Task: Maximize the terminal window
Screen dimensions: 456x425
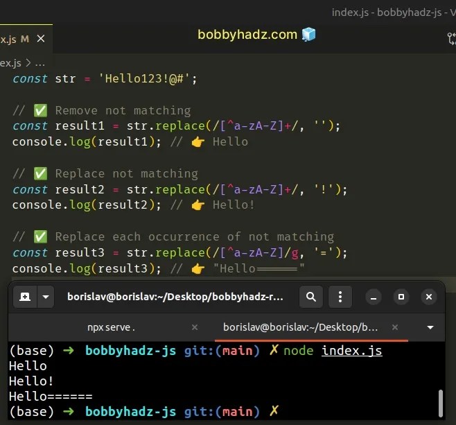Action: (401, 297)
